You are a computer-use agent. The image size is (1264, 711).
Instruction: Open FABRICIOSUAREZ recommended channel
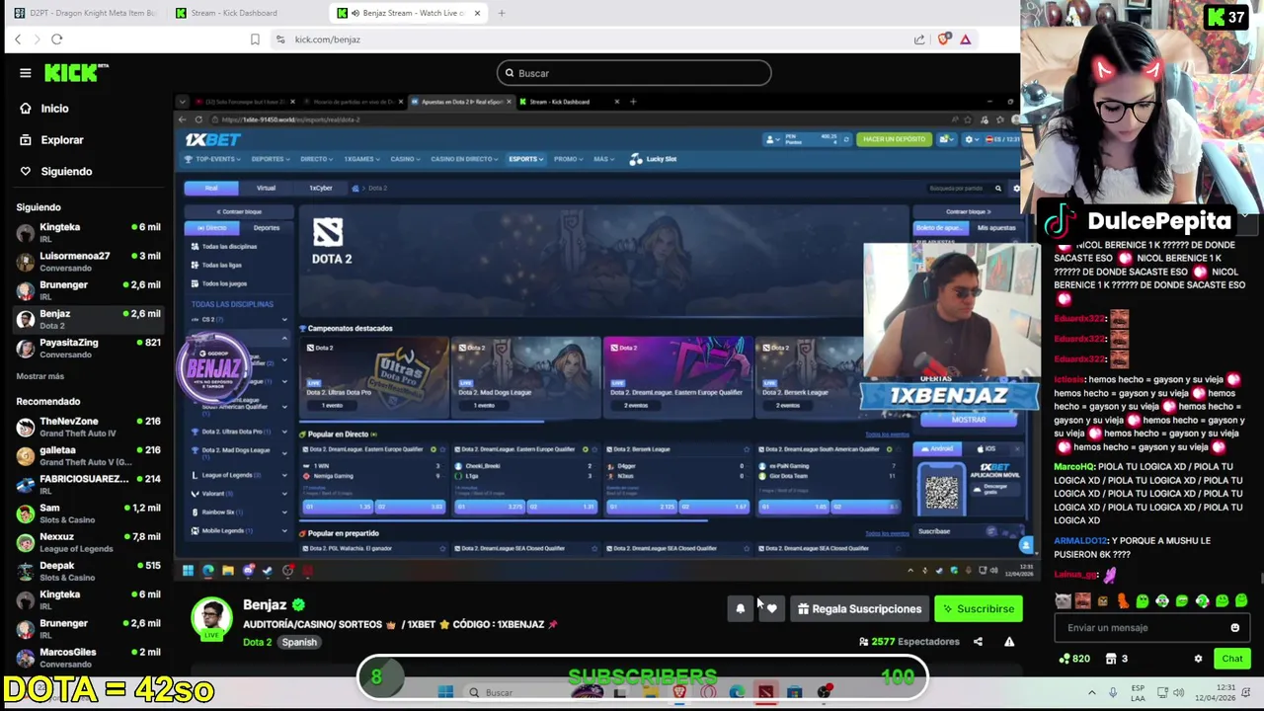[89, 485]
